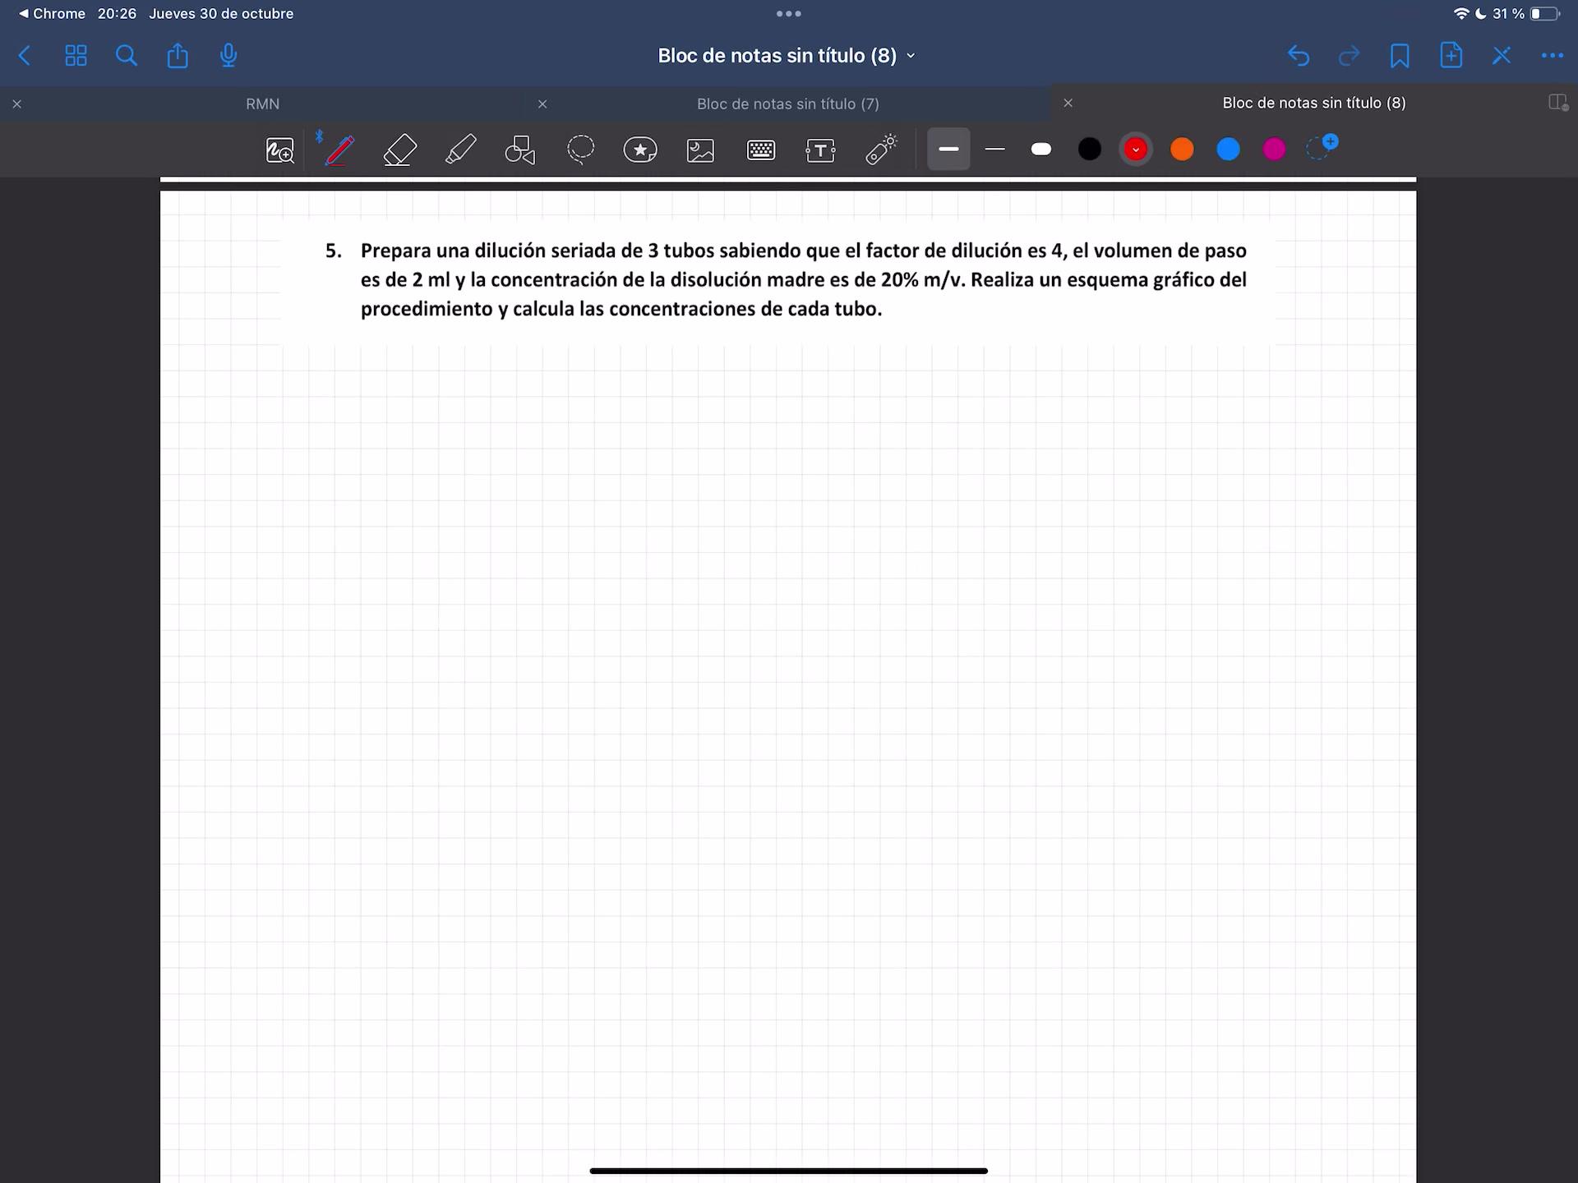This screenshot has width=1578, height=1183.
Task: Switch to the RMN tab
Action: coord(262,104)
